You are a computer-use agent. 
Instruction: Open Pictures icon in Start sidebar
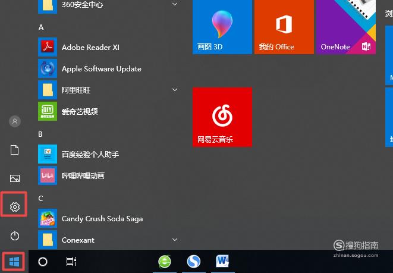click(x=14, y=178)
